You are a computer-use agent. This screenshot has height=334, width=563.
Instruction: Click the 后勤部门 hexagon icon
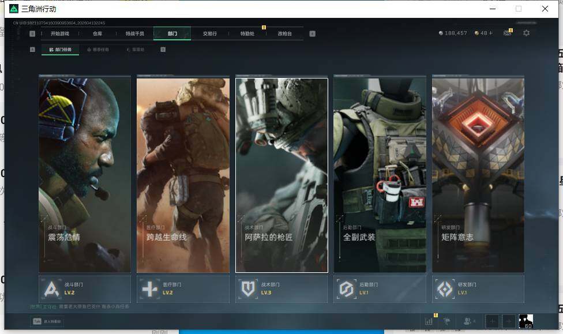pos(347,289)
